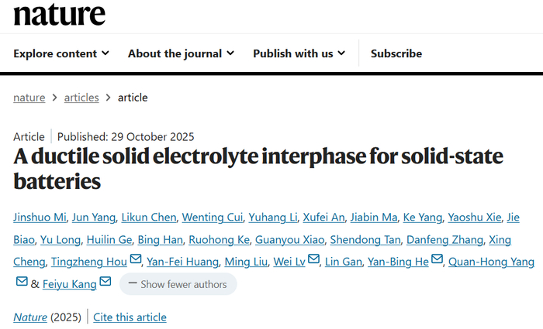Open the About the journal dropdown
543x329 pixels.
pos(181,53)
